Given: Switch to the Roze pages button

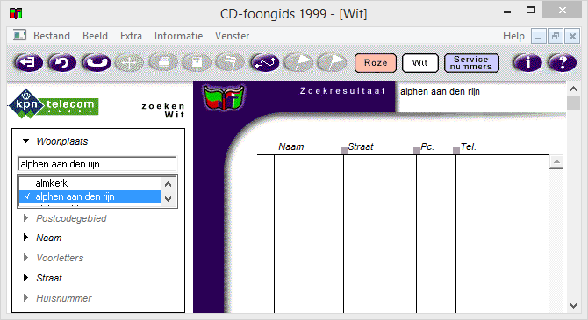Looking at the screenshot, I should tap(376, 62).
